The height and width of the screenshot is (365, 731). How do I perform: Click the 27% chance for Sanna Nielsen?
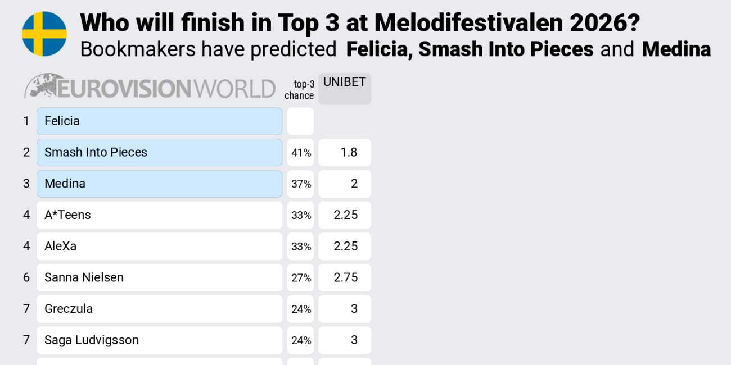[300, 277]
